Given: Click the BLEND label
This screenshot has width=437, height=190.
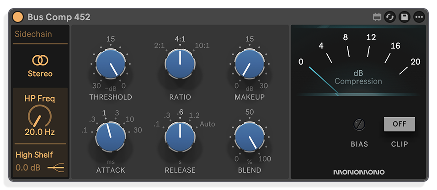Looking at the screenshot, I should 250,170.
